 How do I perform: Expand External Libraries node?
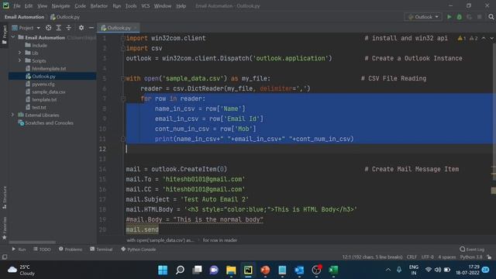click(x=12, y=115)
